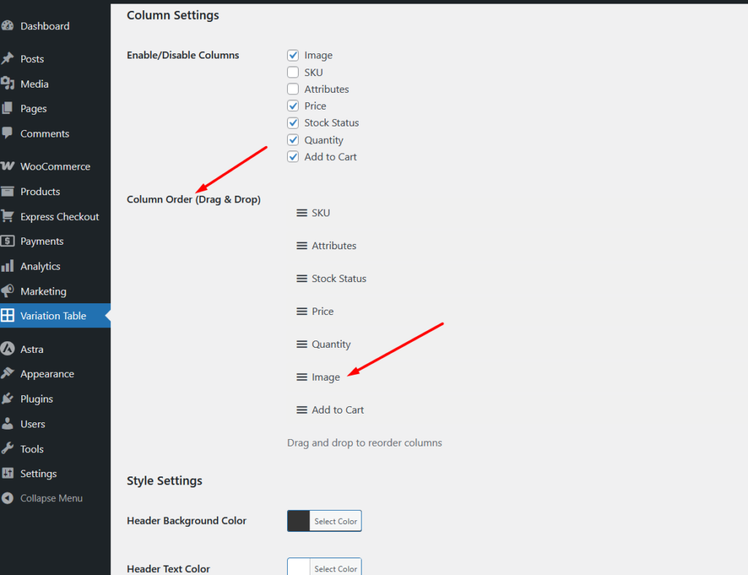Image resolution: width=748 pixels, height=575 pixels.
Task: Click Select Color for Header Background
Action: pos(335,521)
